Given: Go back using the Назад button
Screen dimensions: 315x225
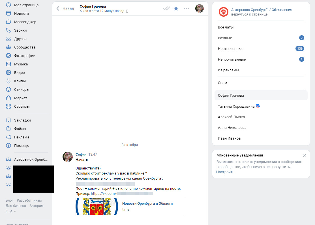Looking at the screenshot, I should (65, 8).
